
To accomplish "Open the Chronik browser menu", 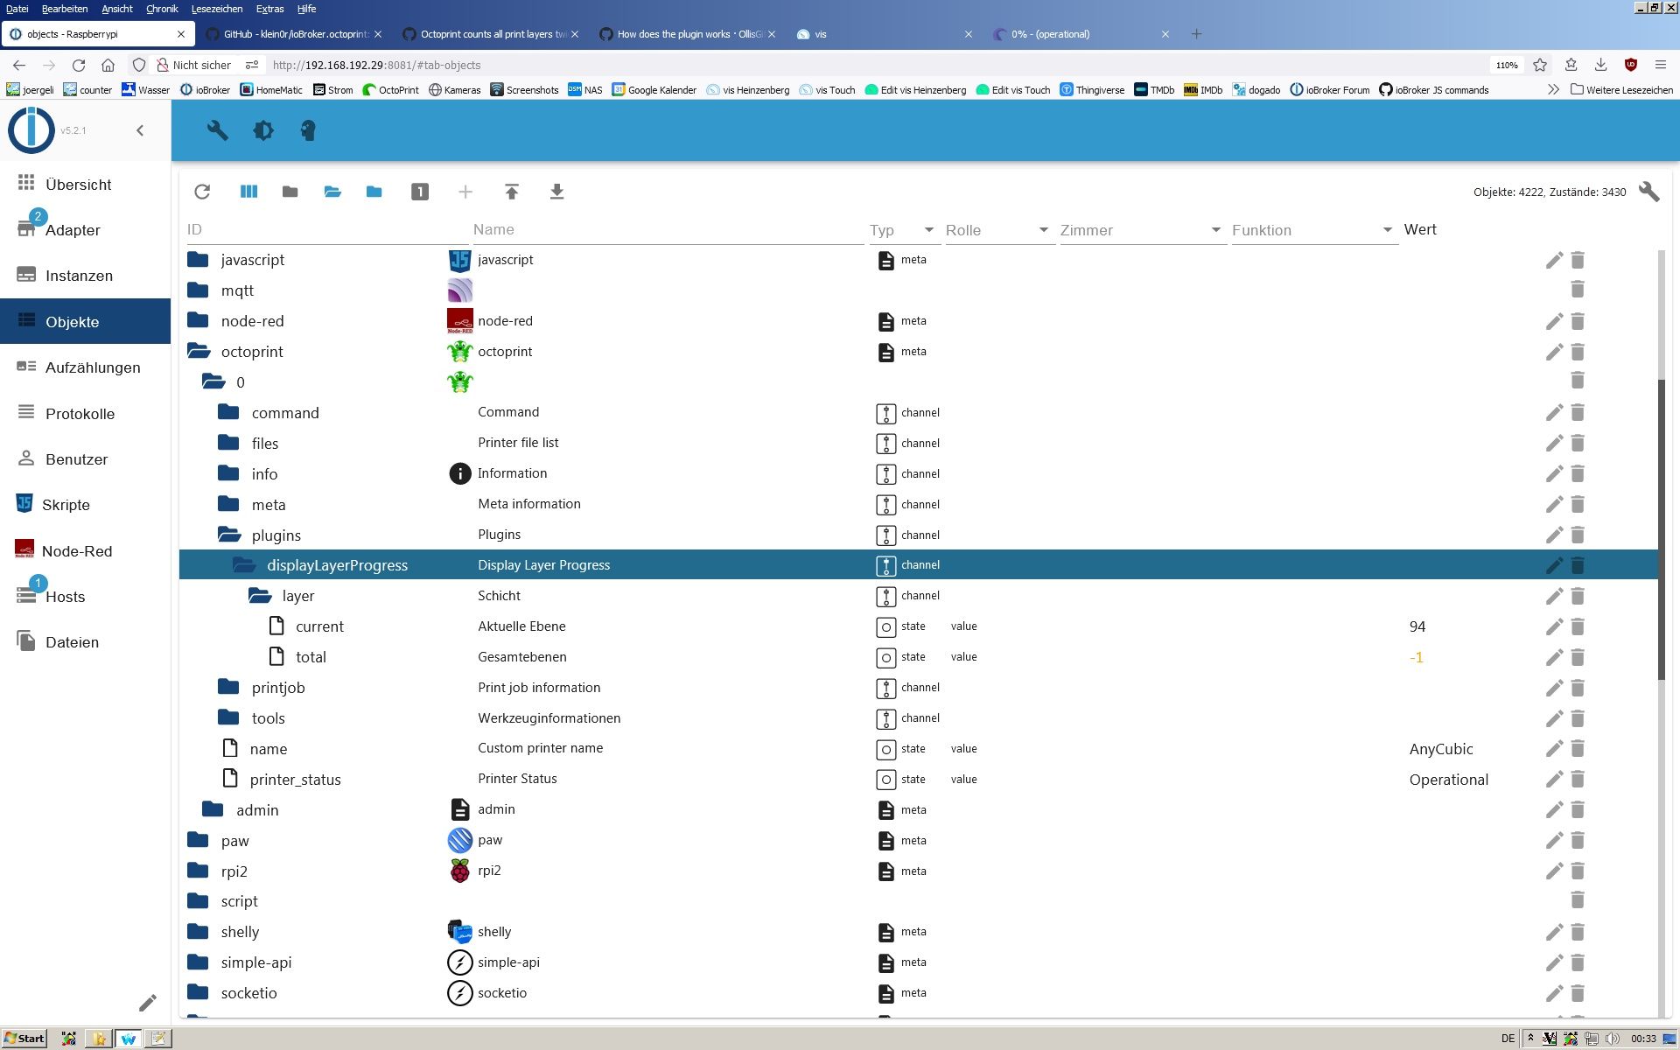I will 161,9.
